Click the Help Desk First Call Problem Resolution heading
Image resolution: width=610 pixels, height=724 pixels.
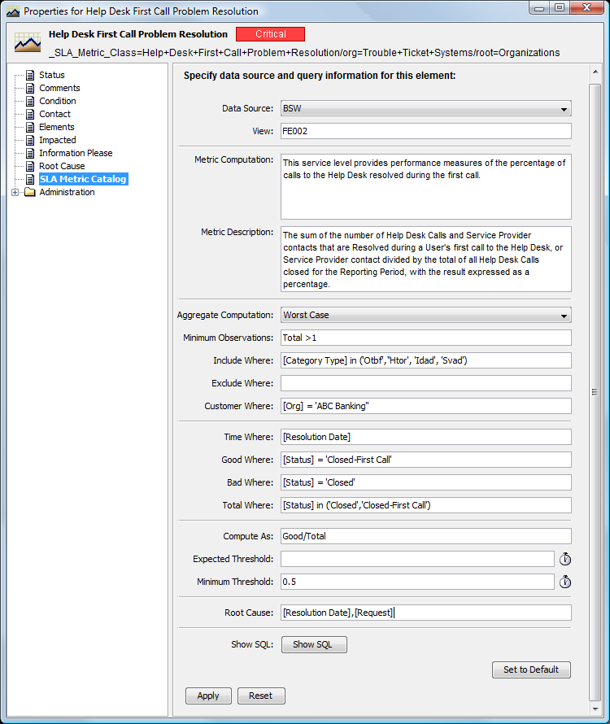pos(138,34)
